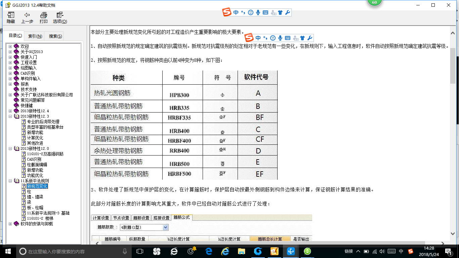Viewport: 459px width, 258px height.
Task: Open 新增功能 under 2013新特性12.3
Action: click(35, 132)
